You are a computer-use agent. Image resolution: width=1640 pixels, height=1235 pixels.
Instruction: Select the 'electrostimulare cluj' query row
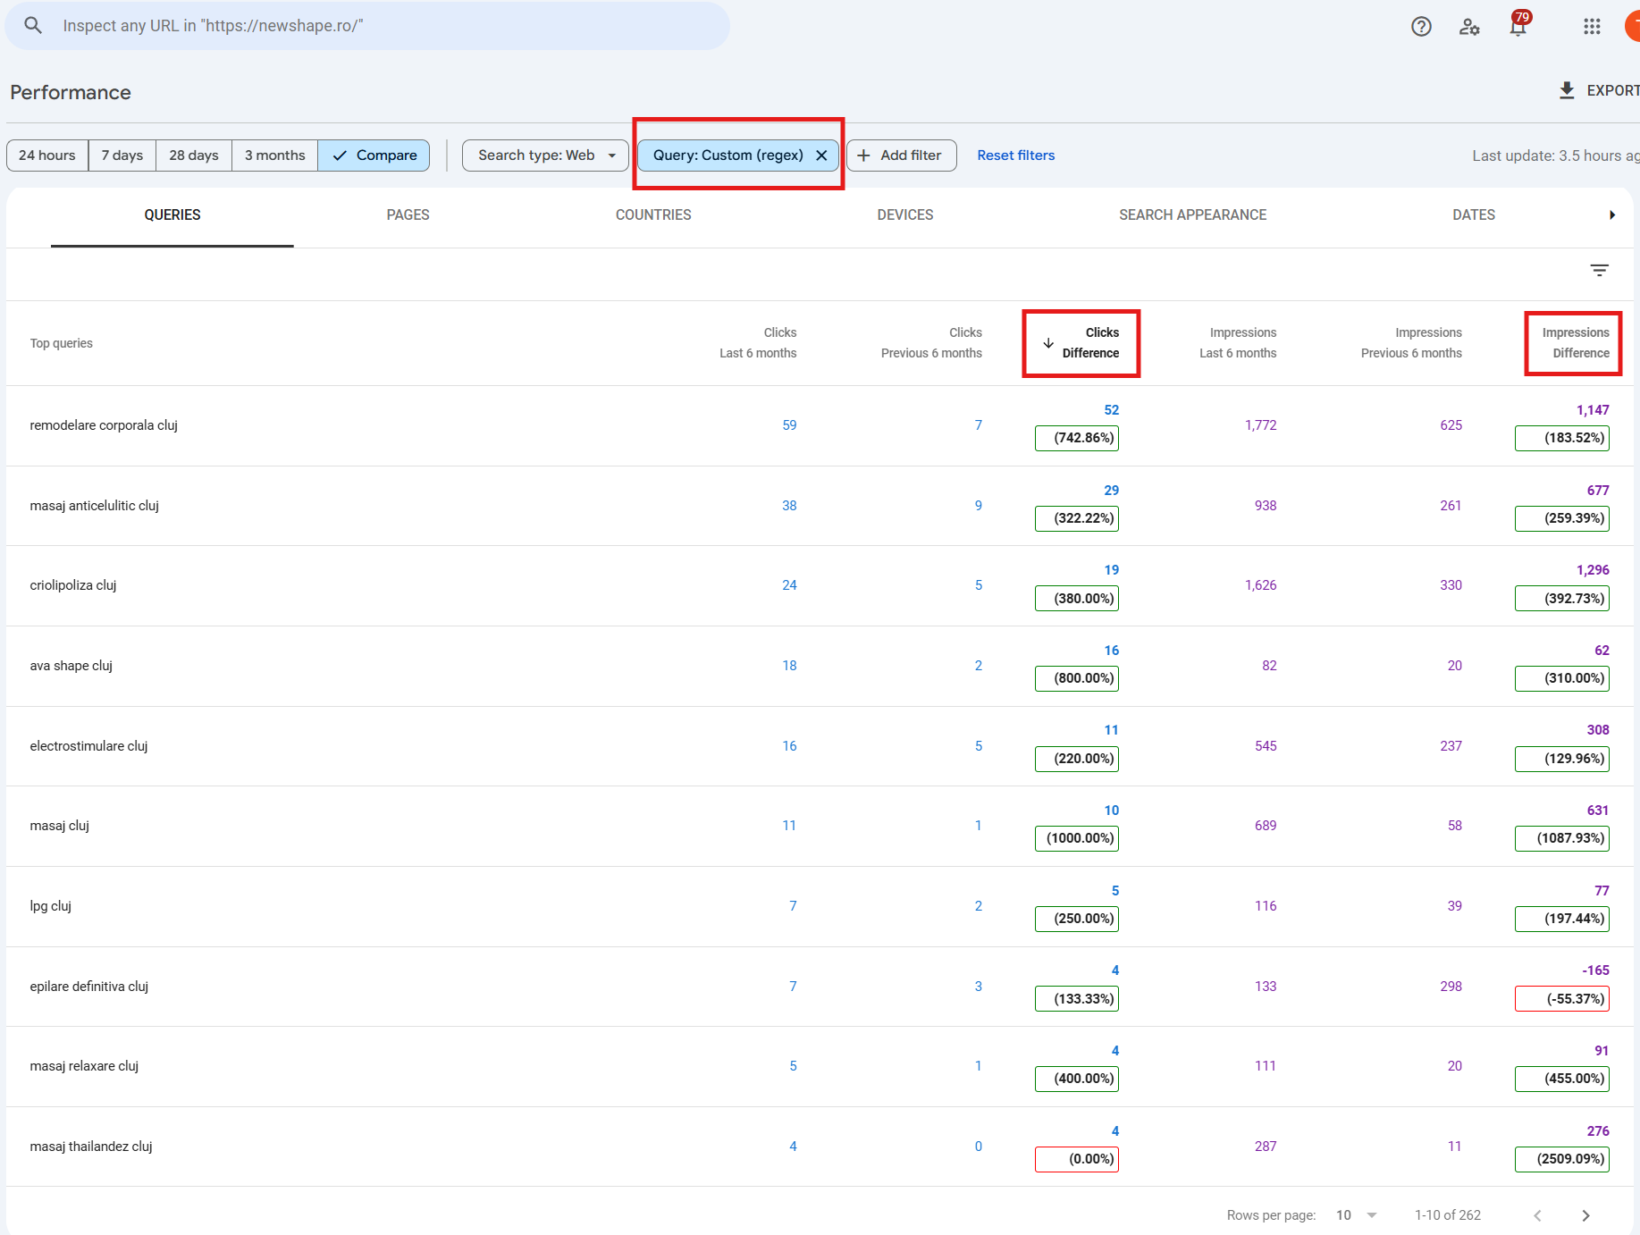(820, 746)
